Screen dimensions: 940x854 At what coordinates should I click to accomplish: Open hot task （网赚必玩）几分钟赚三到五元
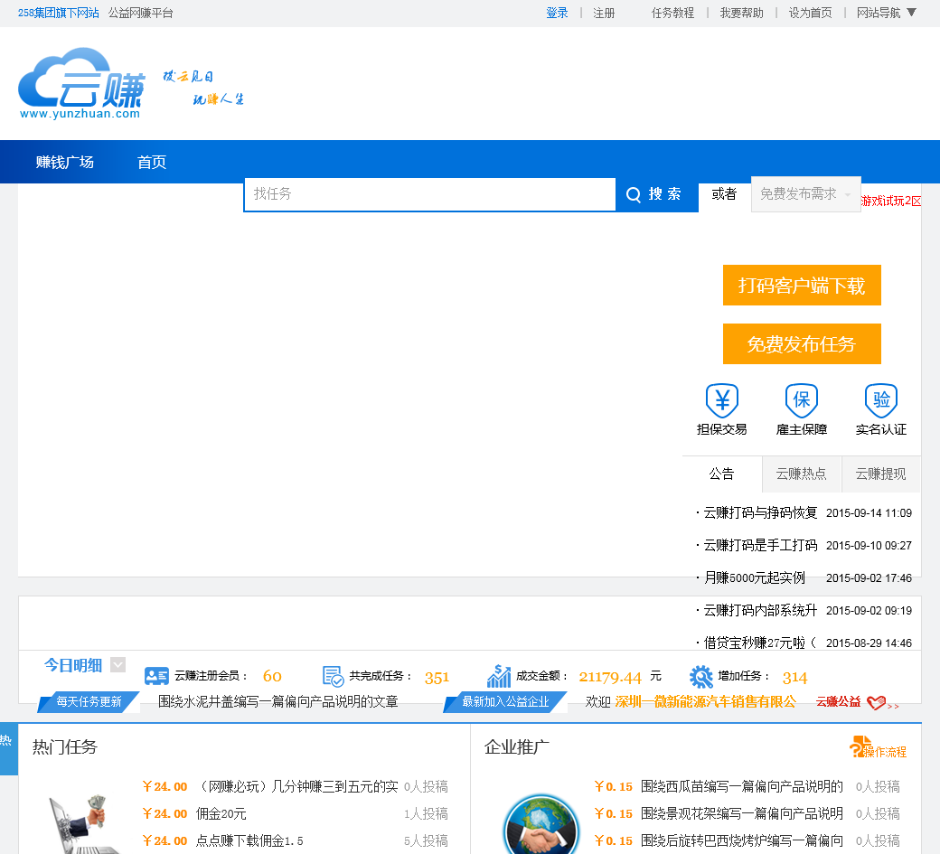pos(297,786)
